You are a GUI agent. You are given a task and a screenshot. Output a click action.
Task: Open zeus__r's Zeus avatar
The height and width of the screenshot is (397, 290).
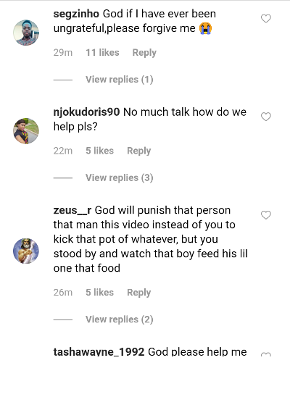pos(26,251)
